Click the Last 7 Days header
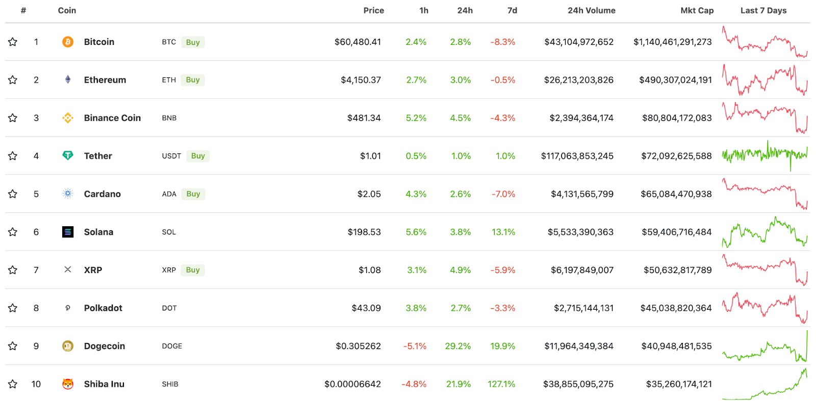 pos(763,10)
